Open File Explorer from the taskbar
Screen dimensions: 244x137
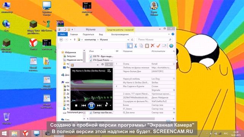[x=14, y=134]
